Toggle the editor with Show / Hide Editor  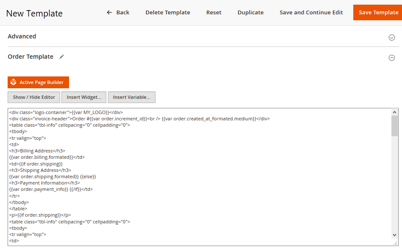(33, 97)
